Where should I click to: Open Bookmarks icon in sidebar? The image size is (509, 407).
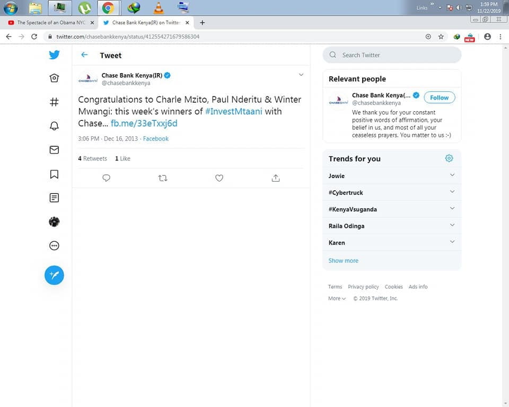(x=54, y=174)
